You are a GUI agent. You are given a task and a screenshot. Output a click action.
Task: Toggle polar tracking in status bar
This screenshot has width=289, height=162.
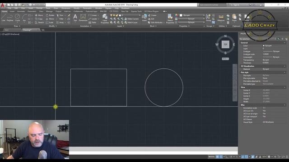tap(231, 157)
